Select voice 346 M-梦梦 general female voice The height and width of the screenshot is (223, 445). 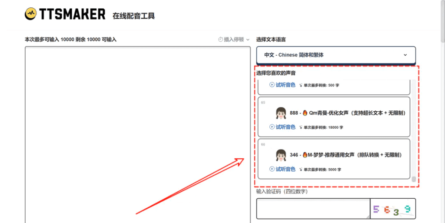click(334, 159)
